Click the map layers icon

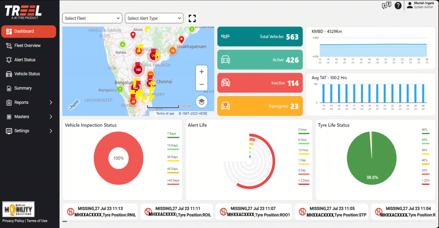(x=202, y=102)
